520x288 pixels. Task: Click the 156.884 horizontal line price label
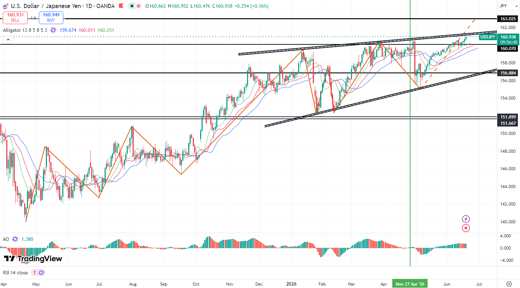pos(508,73)
